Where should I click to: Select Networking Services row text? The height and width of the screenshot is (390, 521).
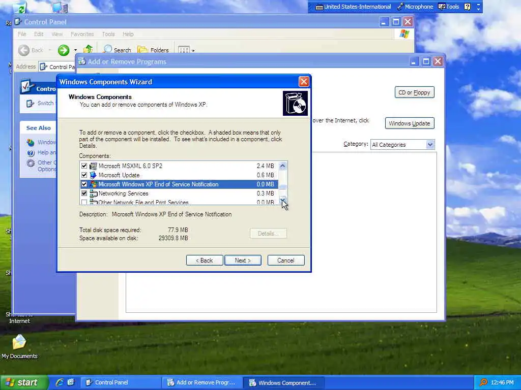tap(123, 193)
